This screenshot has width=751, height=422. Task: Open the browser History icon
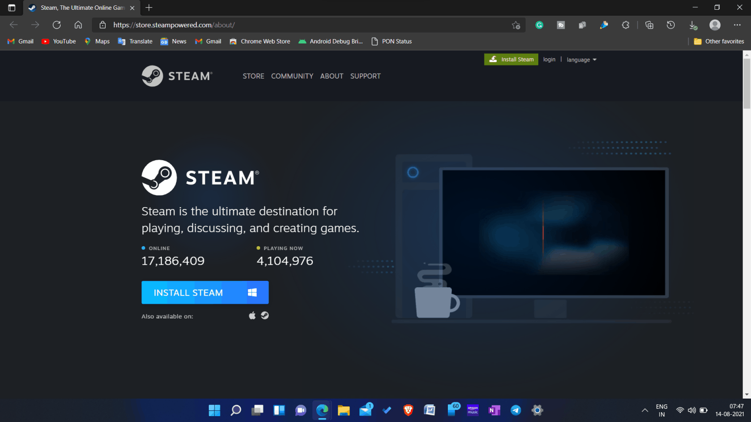(x=671, y=25)
